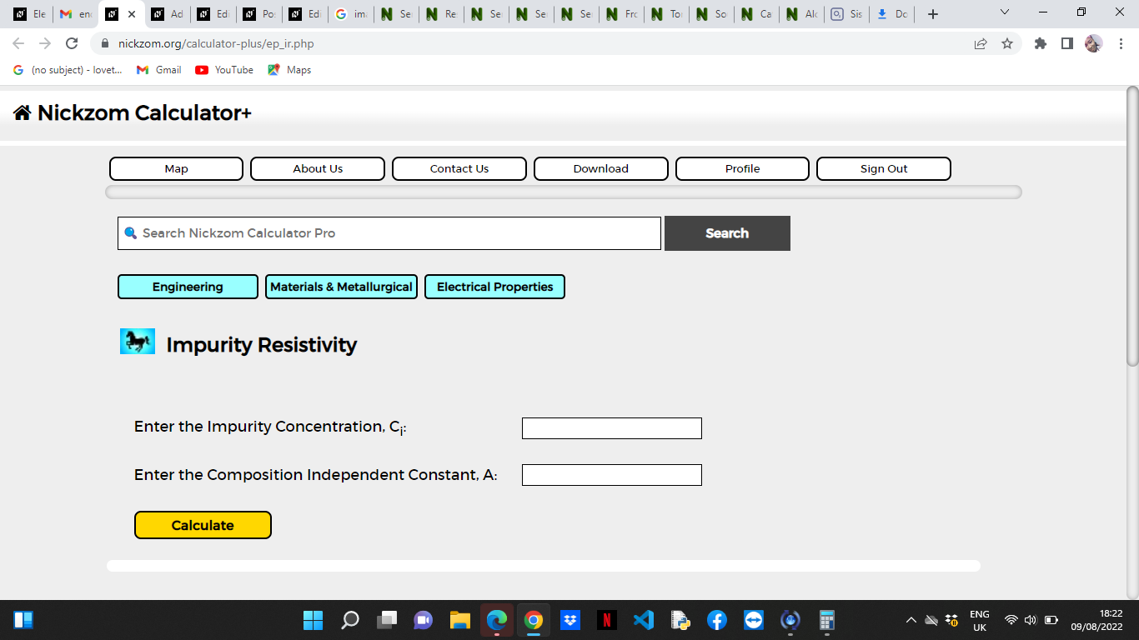This screenshot has width=1139, height=640.
Task: Open Microsoft Edge from the taskbar
Action: pos(497,620)
